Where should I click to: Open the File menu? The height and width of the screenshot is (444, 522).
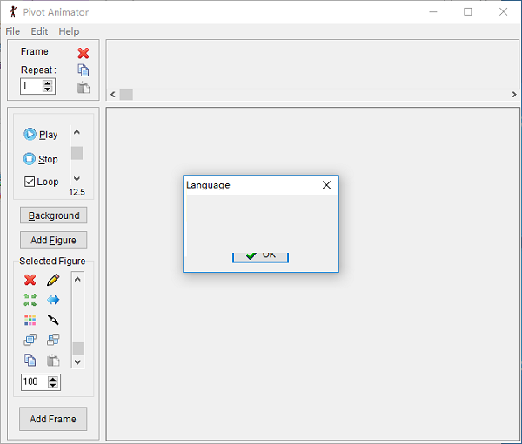point(13,31)
